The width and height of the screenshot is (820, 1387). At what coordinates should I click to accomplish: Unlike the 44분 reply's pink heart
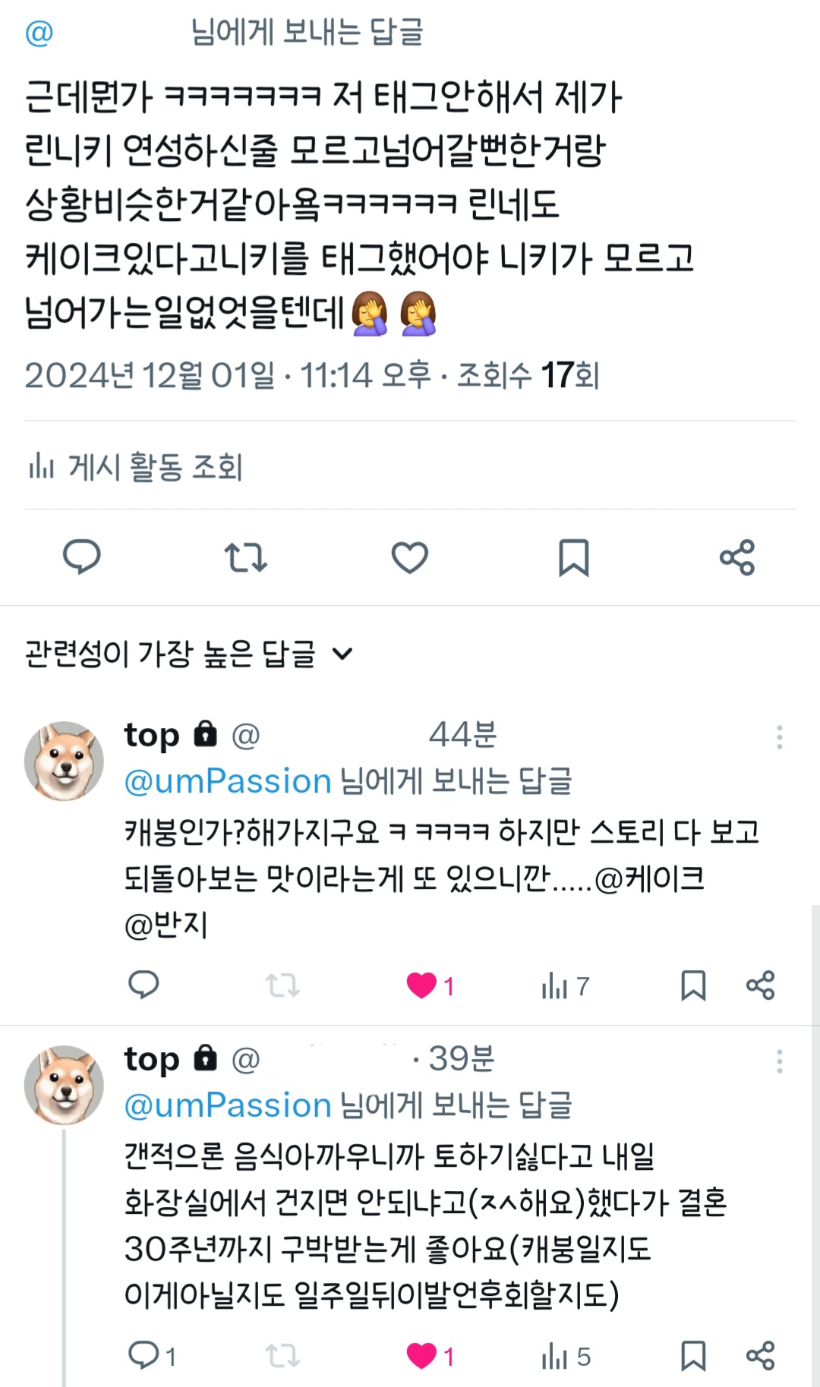(x=422, y=985)
